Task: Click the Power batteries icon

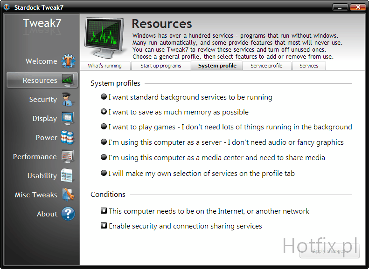Action: point(68,137)
